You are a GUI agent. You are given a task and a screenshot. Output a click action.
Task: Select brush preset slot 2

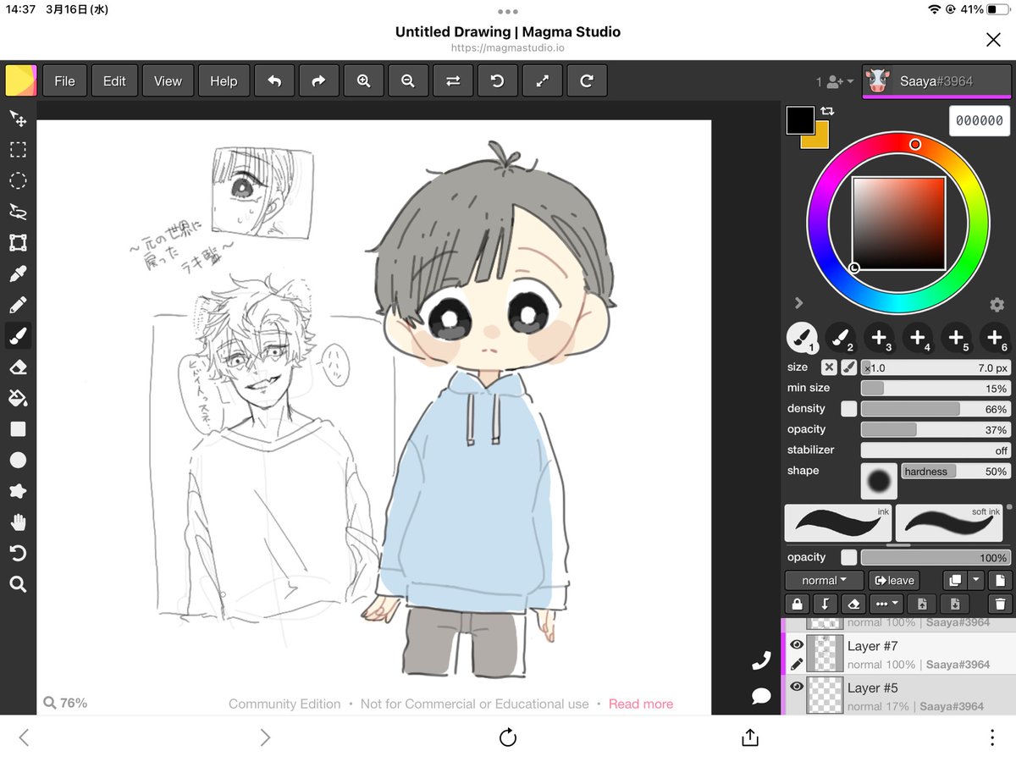[841, 338]
